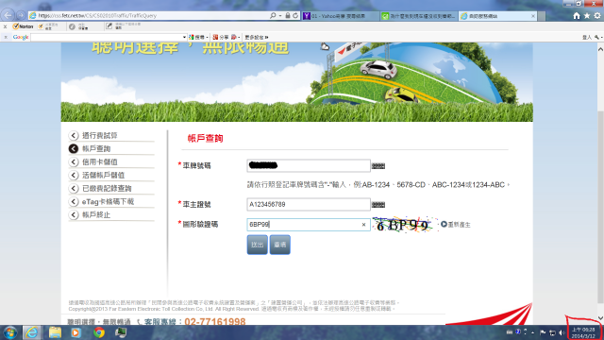The height and width of the screenshot is (340, 604).
Task: Click the search magnifier in the address bar
Action: 273,15
